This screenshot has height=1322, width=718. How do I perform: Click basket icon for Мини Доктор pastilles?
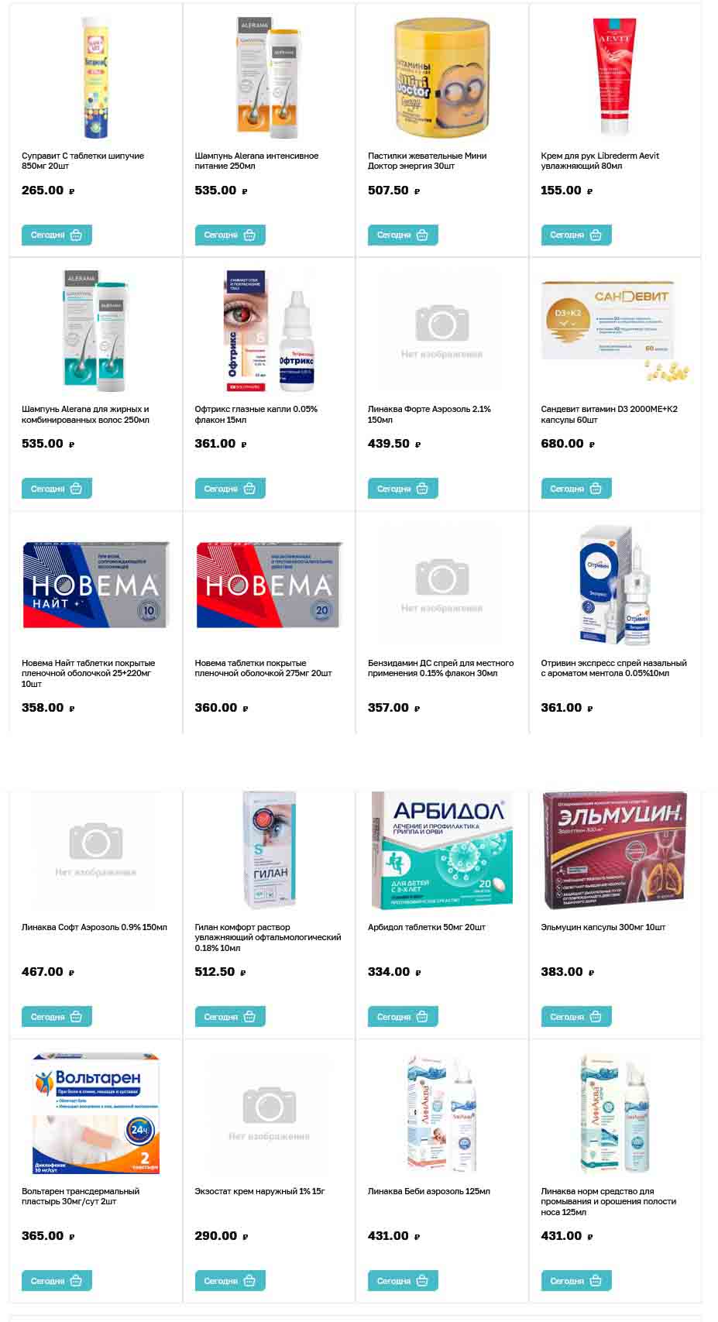pos(422,235)
